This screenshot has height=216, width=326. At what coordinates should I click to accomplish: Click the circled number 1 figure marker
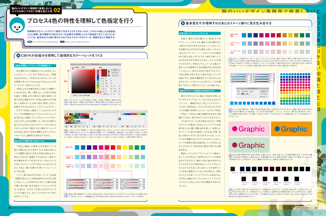click(x=66, y=101)
